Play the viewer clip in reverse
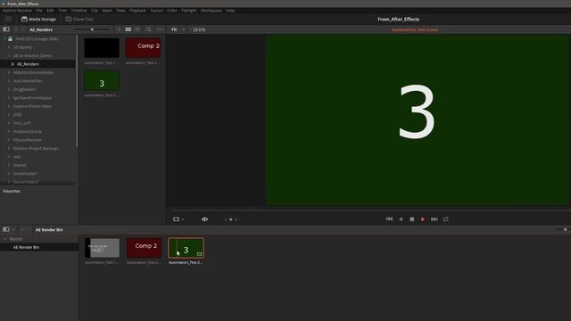This screenshot has height=321, width=571. (401, 219)
